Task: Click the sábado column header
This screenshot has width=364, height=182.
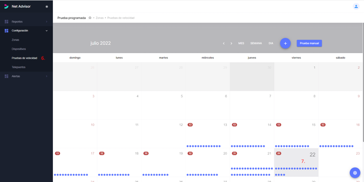Action: click(x=340, y=58)
